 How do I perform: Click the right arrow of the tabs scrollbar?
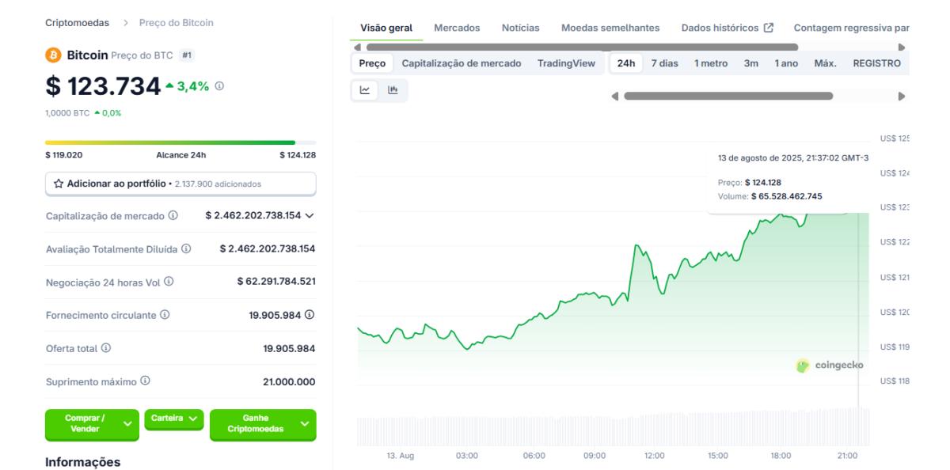901,47
